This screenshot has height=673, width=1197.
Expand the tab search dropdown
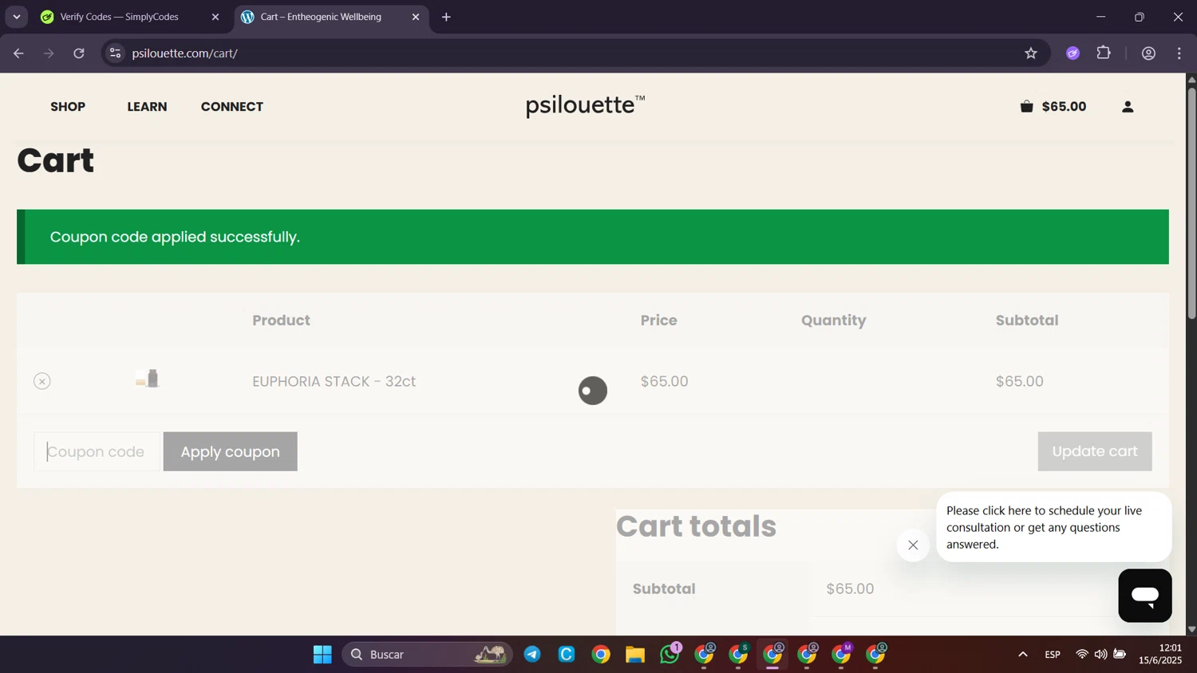[16, 17]
